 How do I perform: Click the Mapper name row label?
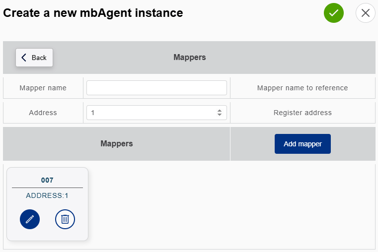pyautogui.click(x=43, y=88)
